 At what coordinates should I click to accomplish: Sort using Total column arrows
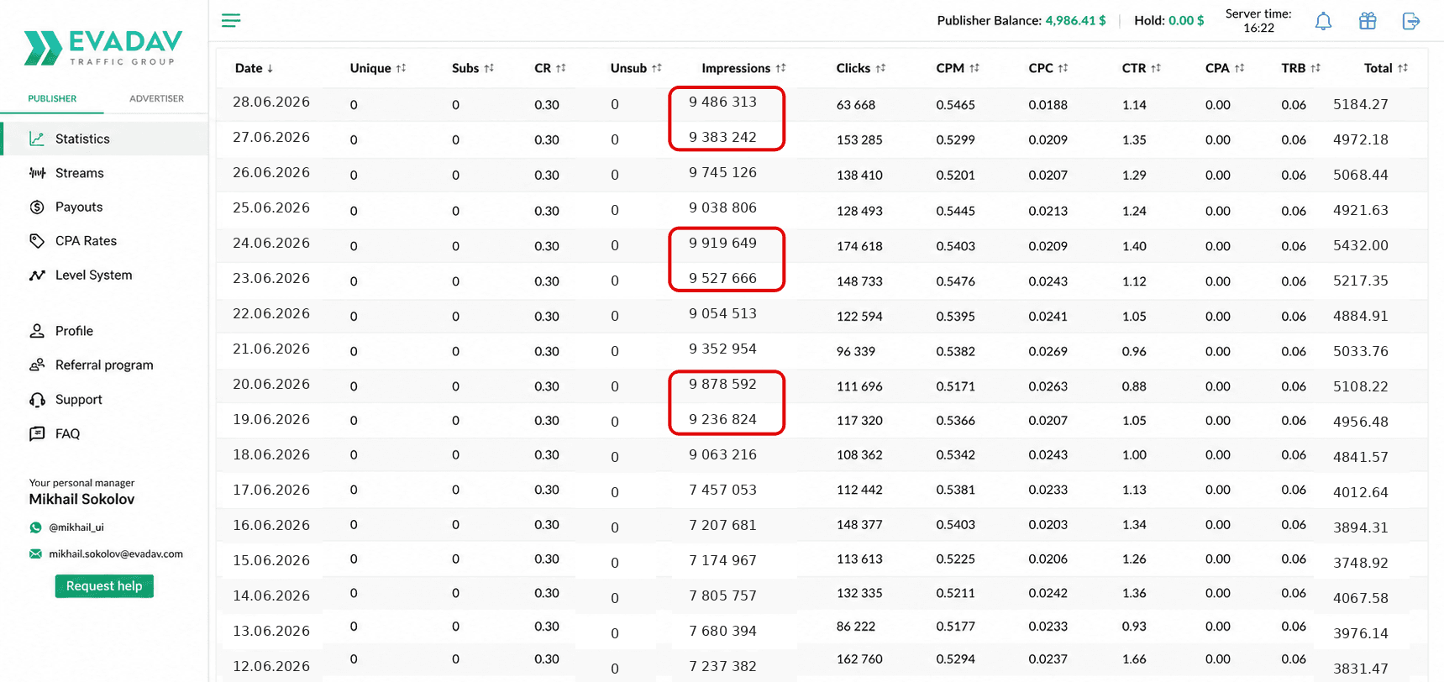click(1403, 68)
